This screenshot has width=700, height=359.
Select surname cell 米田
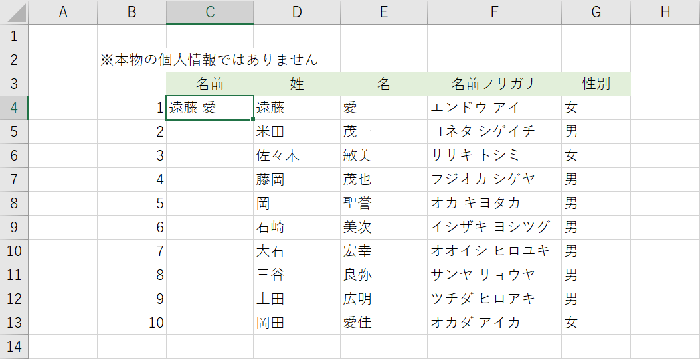point(297,131)
